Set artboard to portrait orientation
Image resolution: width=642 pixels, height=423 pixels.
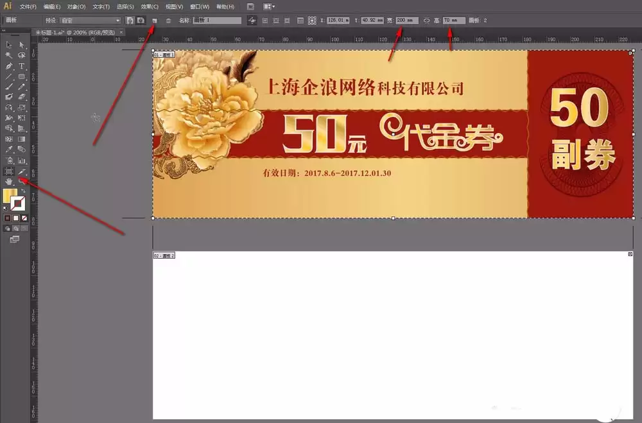(130, 20)
